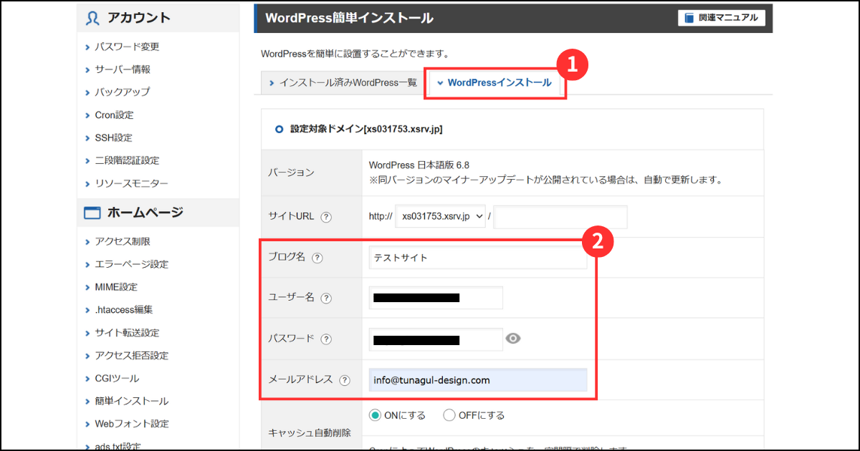Click the 設定対象ドメイン[xs031753.xsrv.jp] heading

366,130
